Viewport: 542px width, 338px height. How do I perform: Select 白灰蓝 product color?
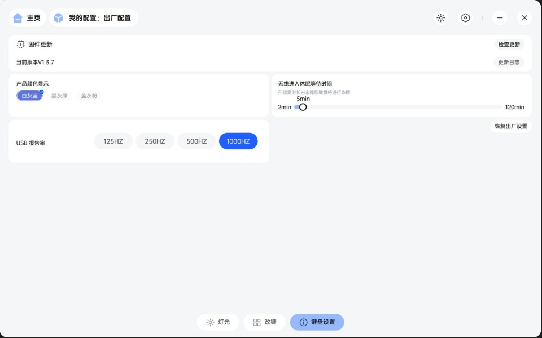29,96
